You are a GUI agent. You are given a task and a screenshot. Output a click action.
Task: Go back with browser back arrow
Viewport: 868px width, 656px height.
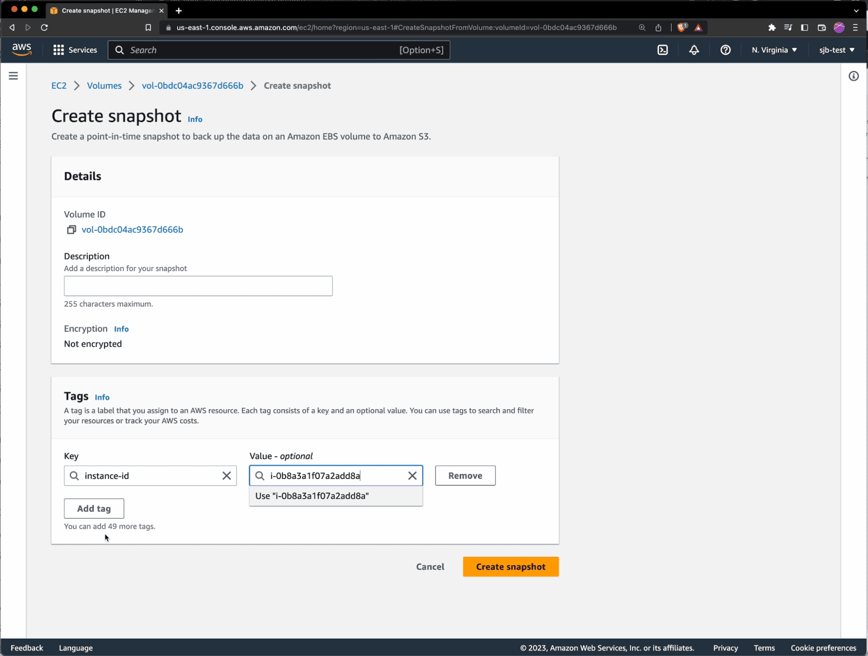(12, 27)
